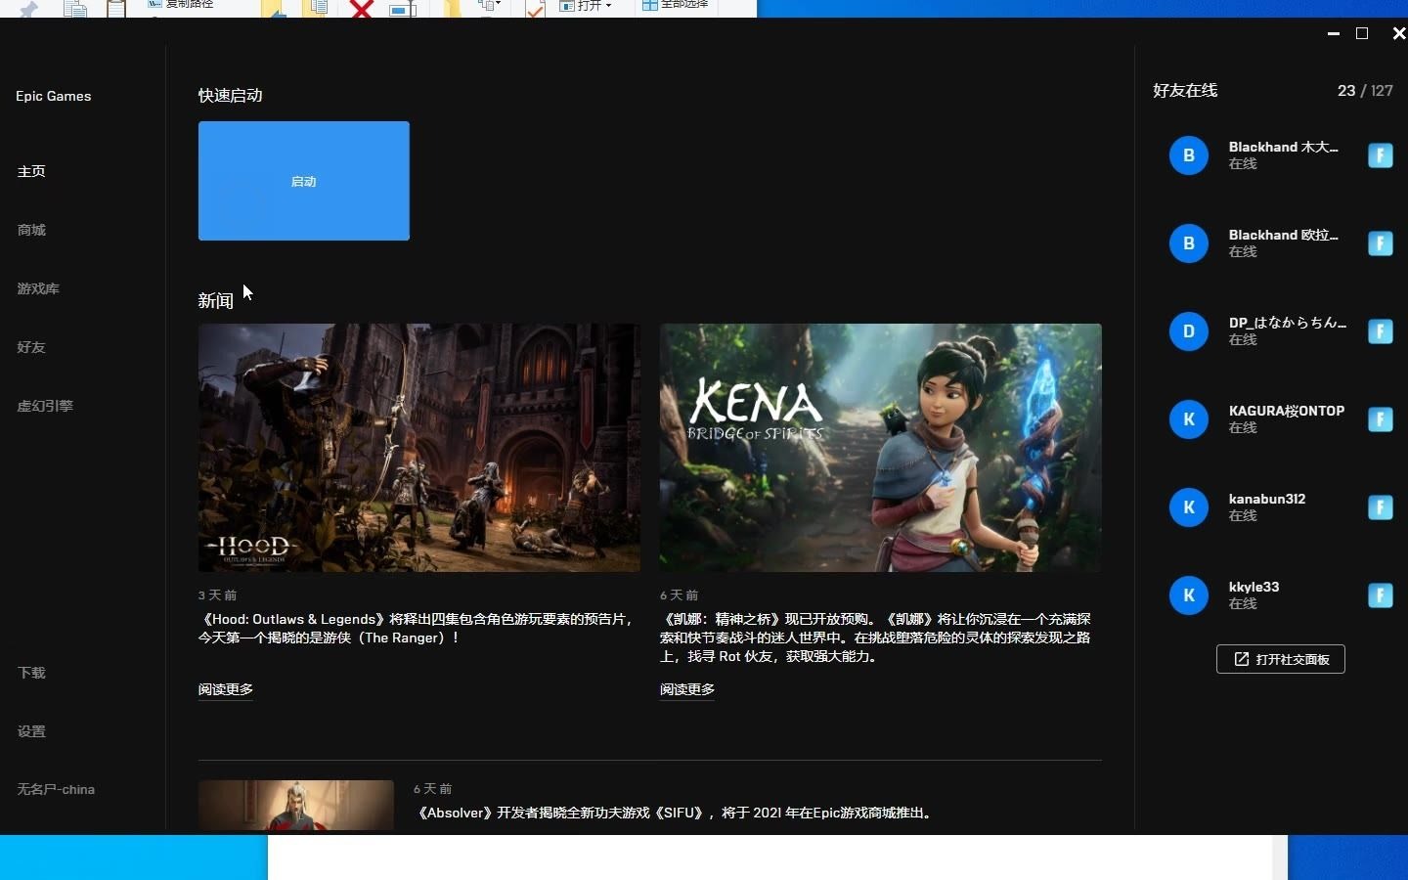Click Fortnite icon beside KAGURA桜ONTOP
Screen dimensions: 1408x880
click(1381, 419)
